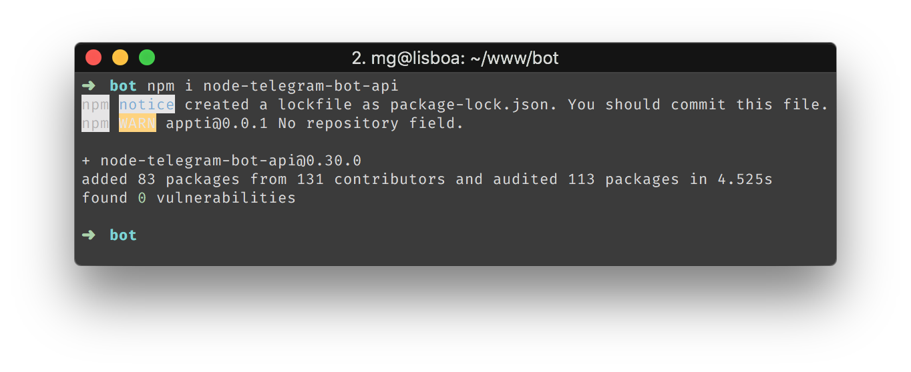
Task: Click the bot directory at last prompt
Action: click(123, 235)
